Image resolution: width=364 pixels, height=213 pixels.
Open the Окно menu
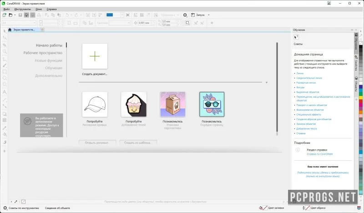tap(39, 9)
